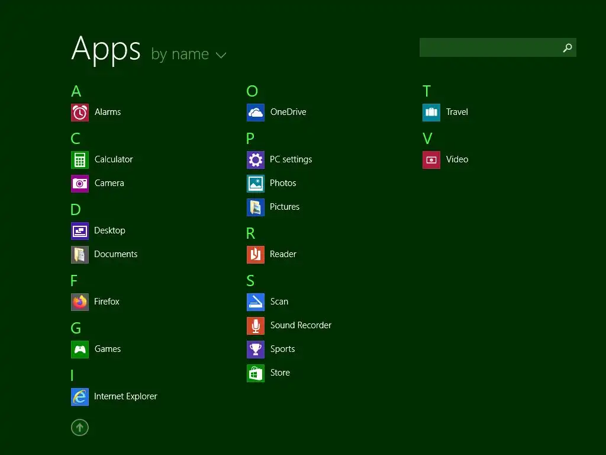Screen dimensions: 606x455
Task: Click the 'Firefox' label text
Action: pos(107,302)
